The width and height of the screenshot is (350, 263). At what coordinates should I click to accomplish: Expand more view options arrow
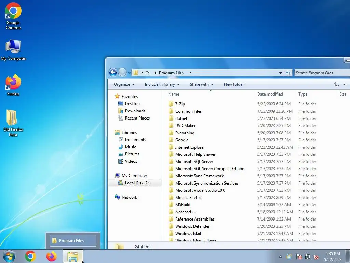(x=344, y=84)
